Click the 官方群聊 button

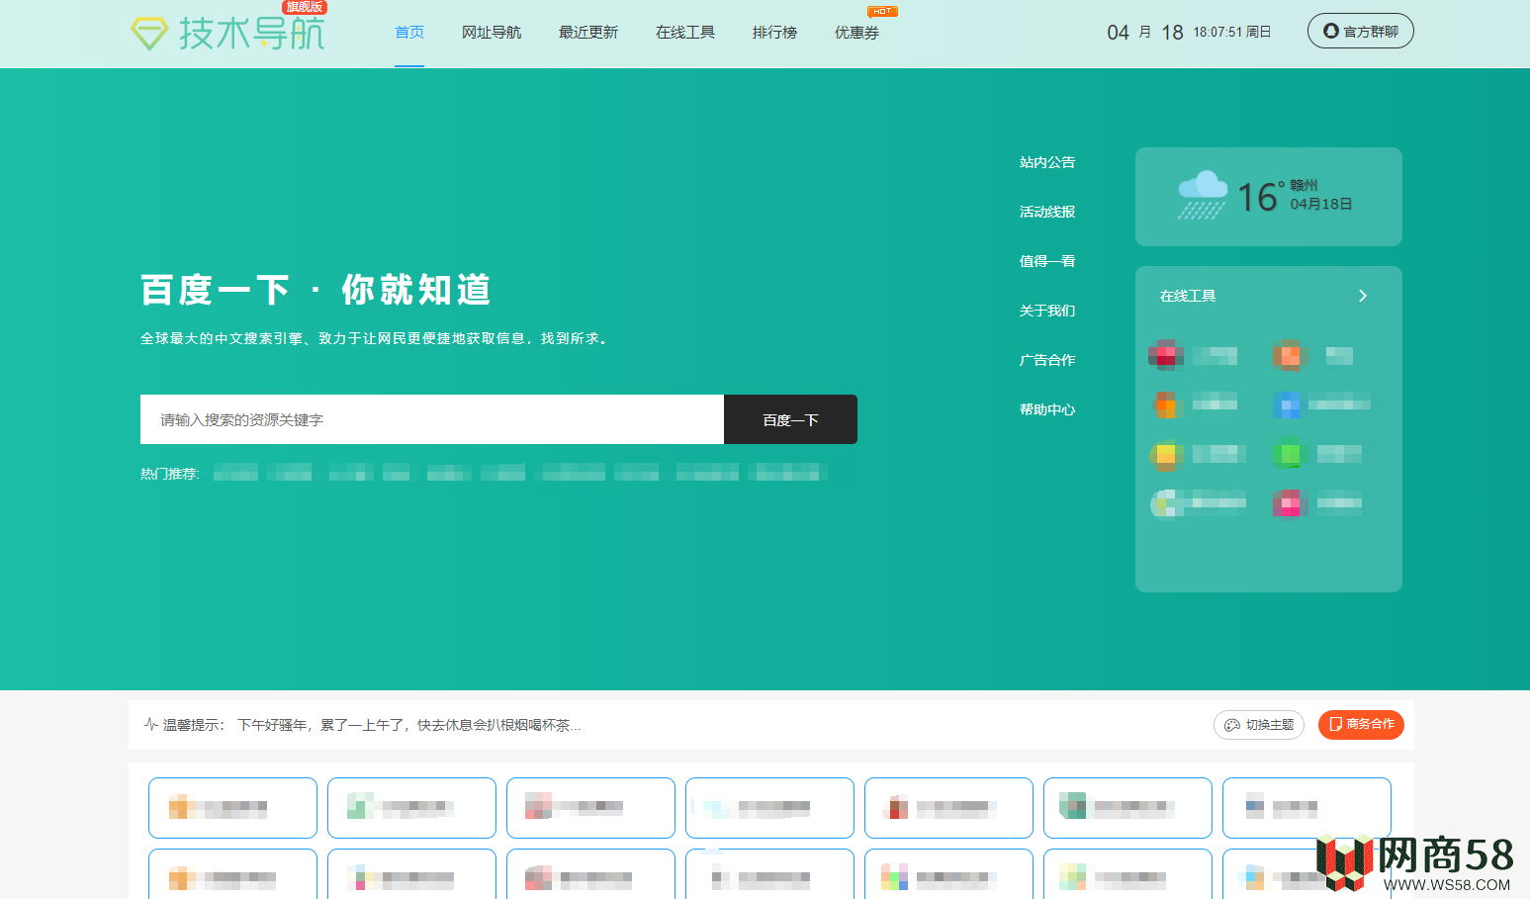click(x=1360, y=31)
